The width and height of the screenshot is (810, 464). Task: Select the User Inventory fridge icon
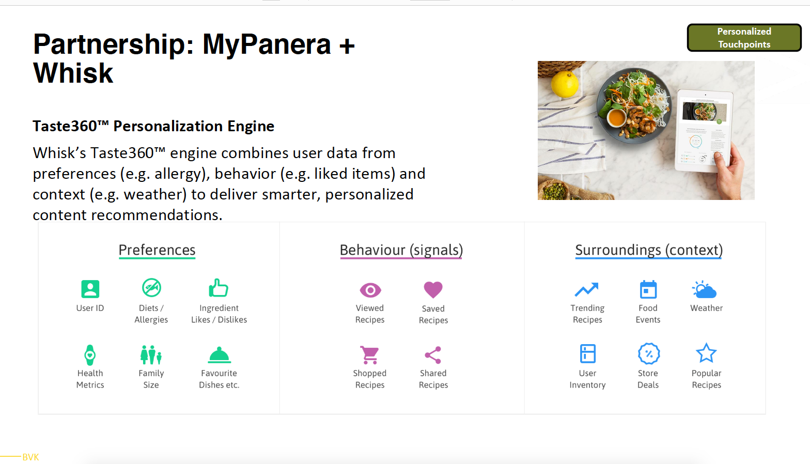click(587, 354)
